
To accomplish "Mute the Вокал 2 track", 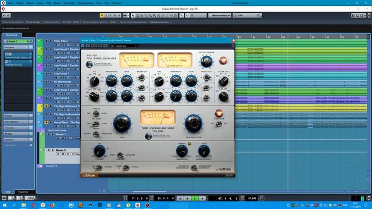I will point(49,150).
